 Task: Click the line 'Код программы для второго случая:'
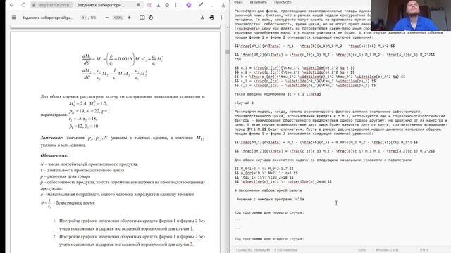coord(269,239)
